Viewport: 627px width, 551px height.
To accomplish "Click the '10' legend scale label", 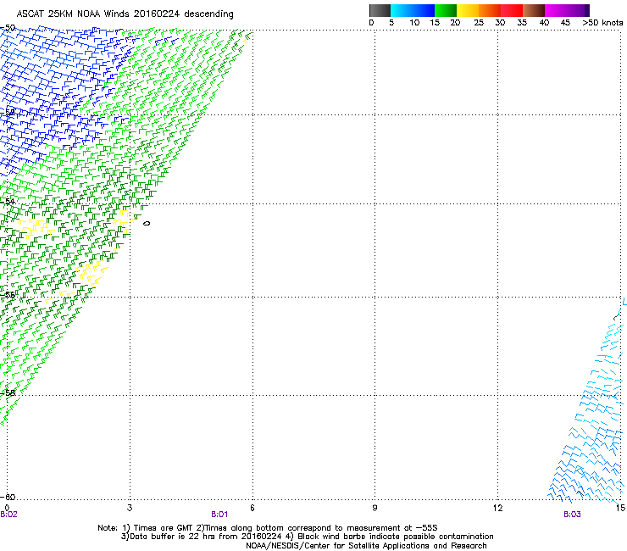I will point(414,23).
